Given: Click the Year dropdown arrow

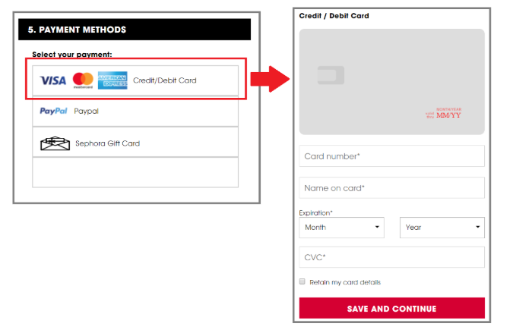Looking at the screenshot, I should pyautogui.click(x=477, y=227).
